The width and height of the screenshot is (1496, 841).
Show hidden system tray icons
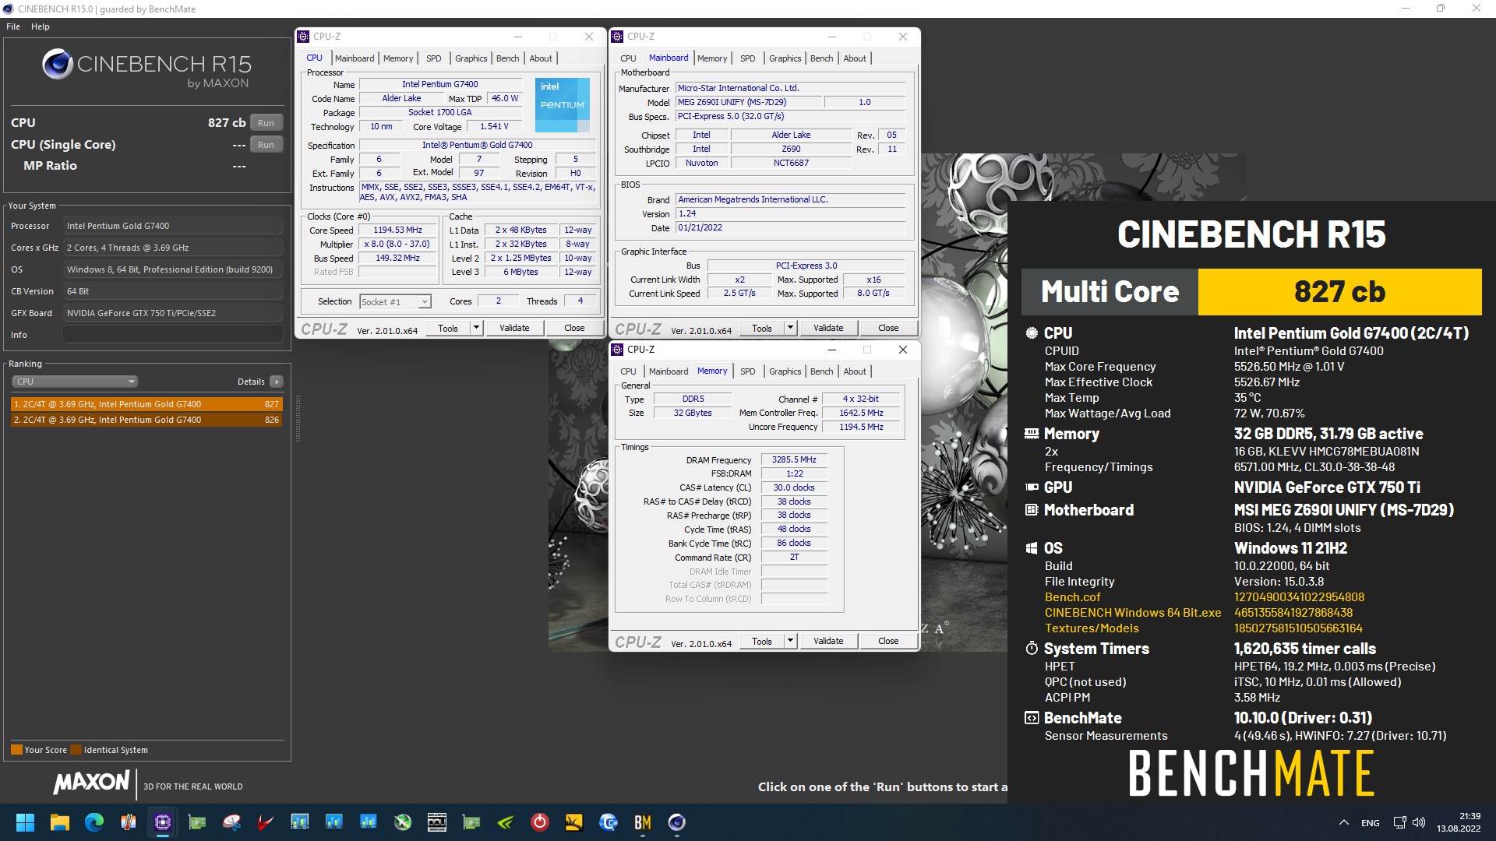tap(1344, 822)
